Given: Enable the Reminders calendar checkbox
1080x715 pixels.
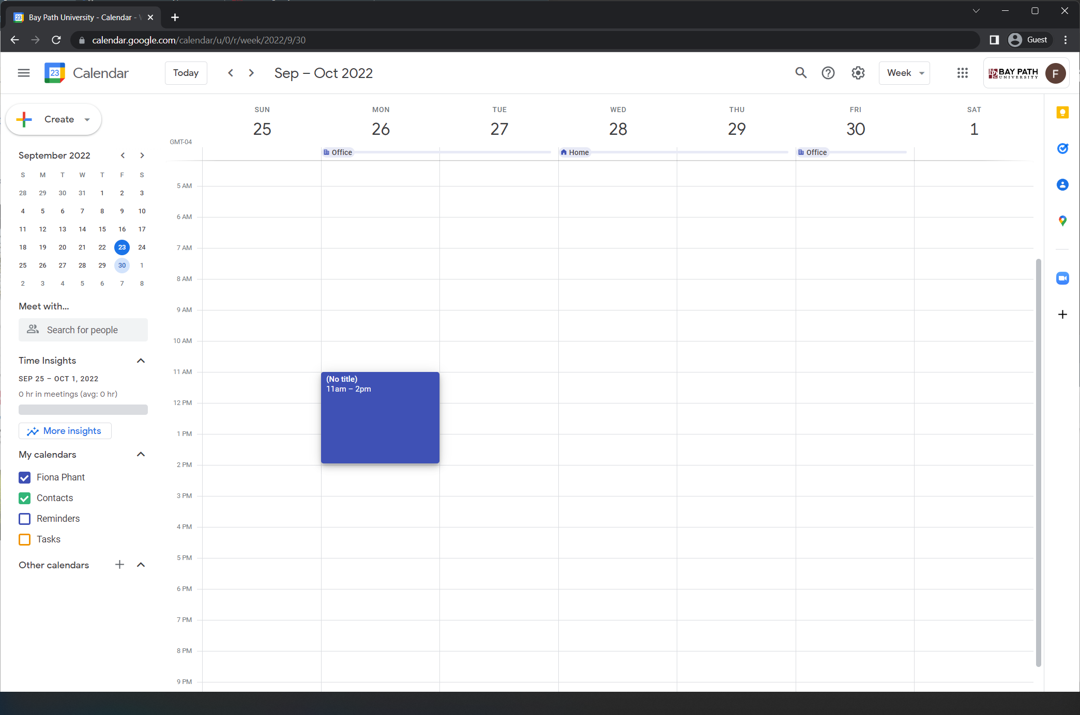Looking at the screenshot, I should tap(25, 519).
